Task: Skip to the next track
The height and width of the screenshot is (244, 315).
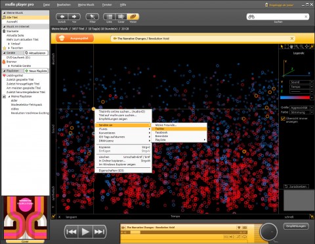Action: (99, 232)
